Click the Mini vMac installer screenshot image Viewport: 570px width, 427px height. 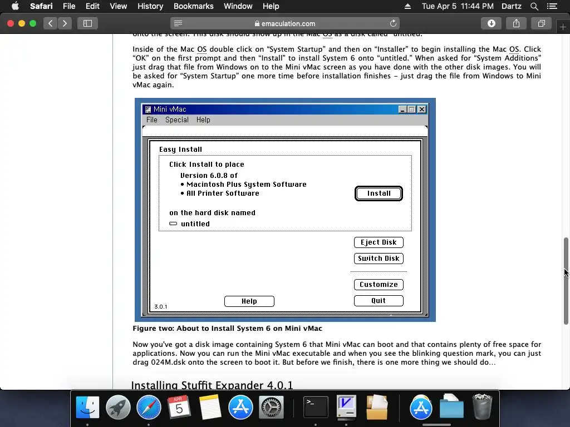pyautogui.click(x=285, y=210)
